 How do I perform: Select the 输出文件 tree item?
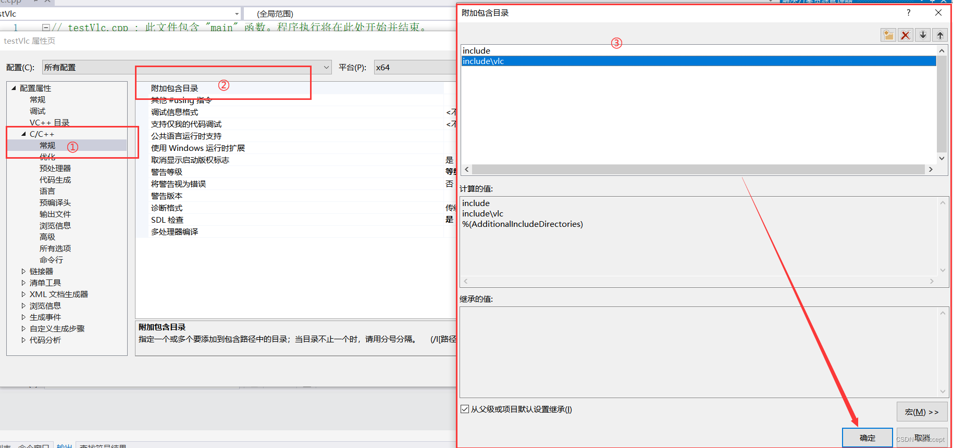[55, 214]
